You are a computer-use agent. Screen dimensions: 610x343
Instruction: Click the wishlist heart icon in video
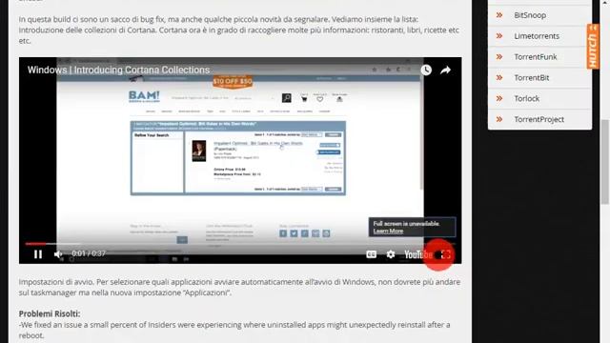[x=320, y=99]
